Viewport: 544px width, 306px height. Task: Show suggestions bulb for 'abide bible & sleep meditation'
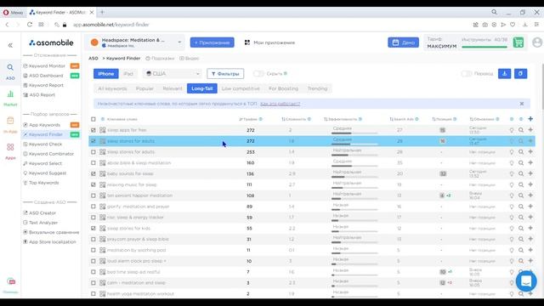(x=512, y=162)
